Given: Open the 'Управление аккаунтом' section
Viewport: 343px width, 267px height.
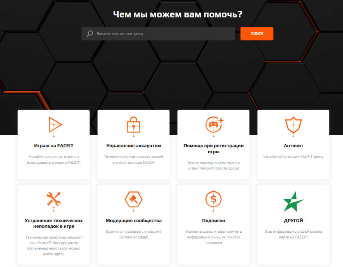Looking at the screenshot, I should [133, 145].
